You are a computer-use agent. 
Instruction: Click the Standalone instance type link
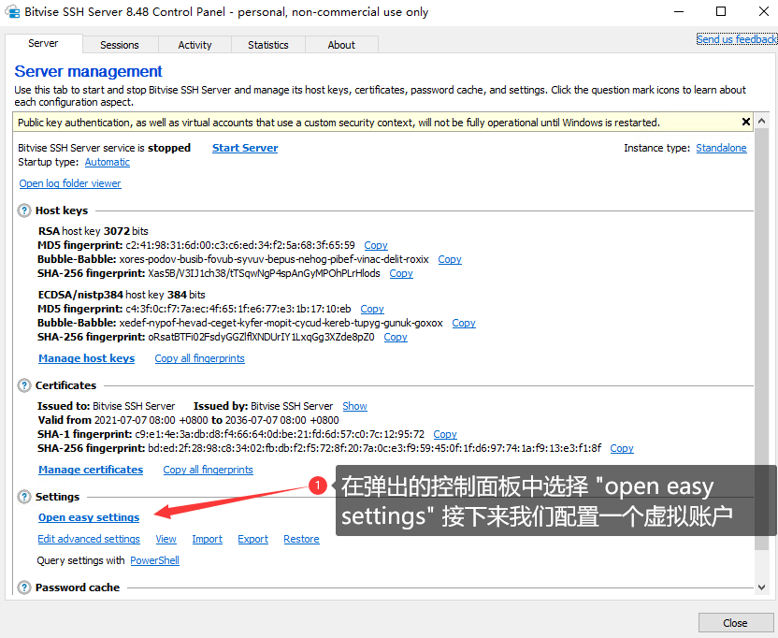tap(721, 148)
